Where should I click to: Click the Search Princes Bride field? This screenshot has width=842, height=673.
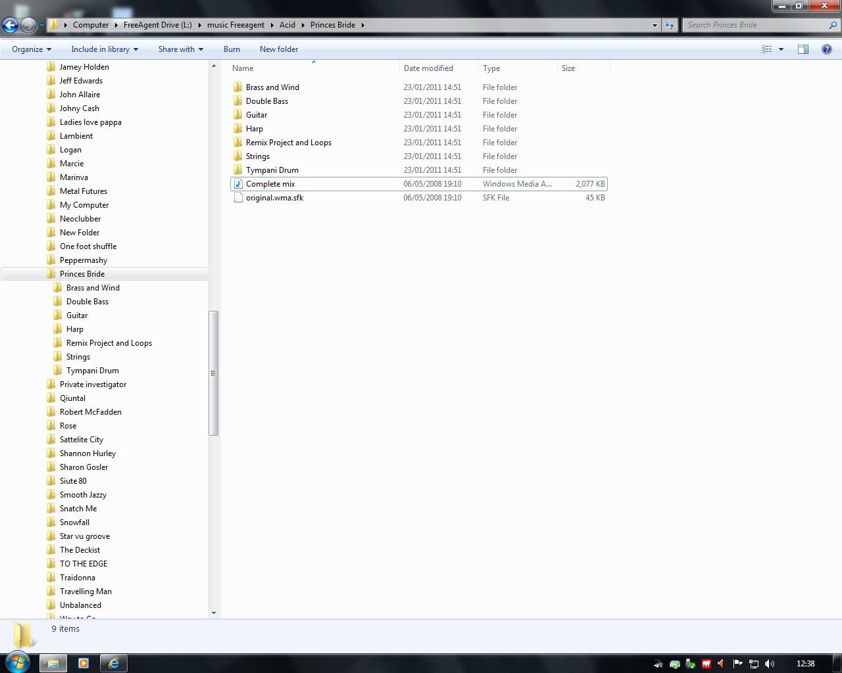(x=756, y=25)
